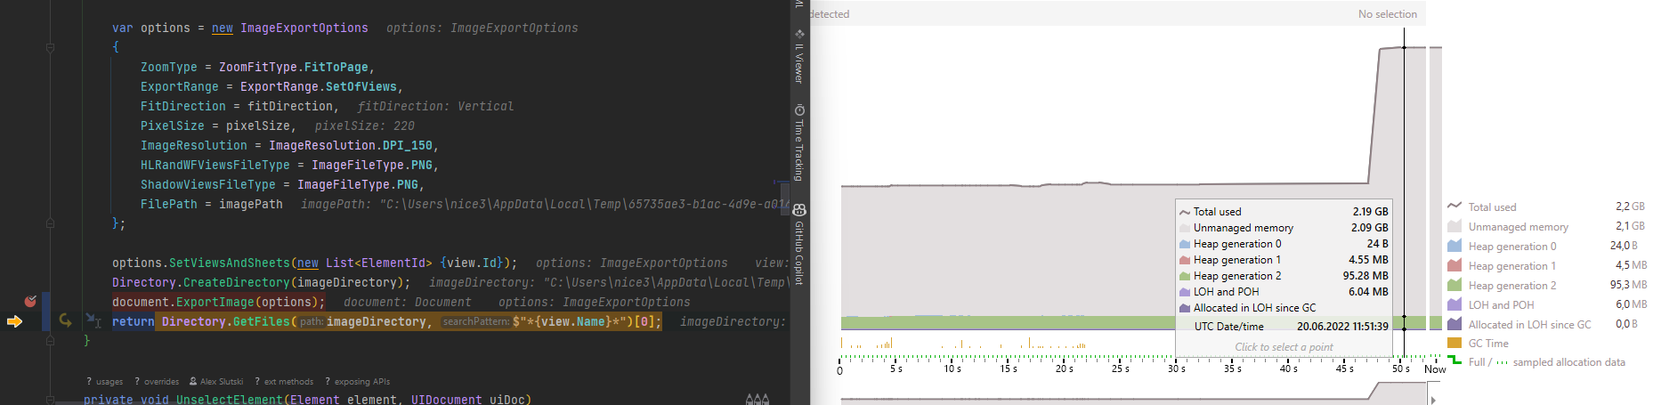Click the 30 s tick on the timeline axis
Viewport: 1653px width, 405px height.
pos(1177,369)
